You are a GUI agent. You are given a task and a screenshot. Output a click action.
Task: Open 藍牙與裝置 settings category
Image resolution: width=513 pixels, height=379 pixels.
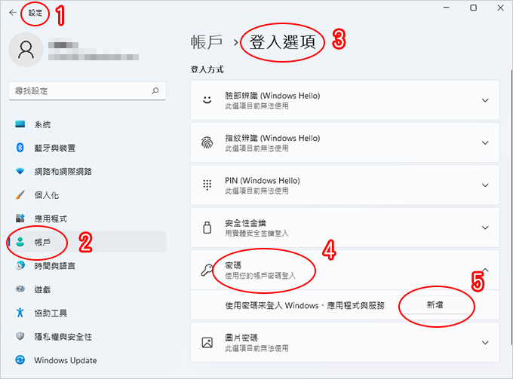[x=88, y=148]
